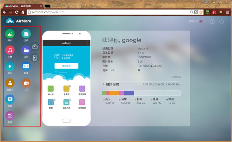The image size is (232, 142).
Task: Open the detailed info (詳細資訊) link
Action: (176, 77)
